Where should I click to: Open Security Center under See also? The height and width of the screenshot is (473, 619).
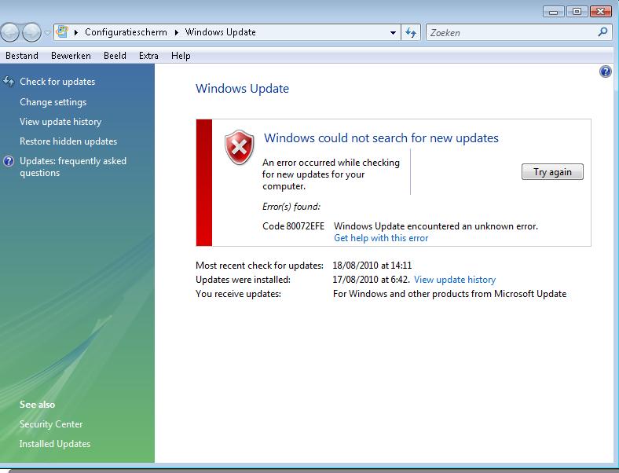tap(51, 424)
